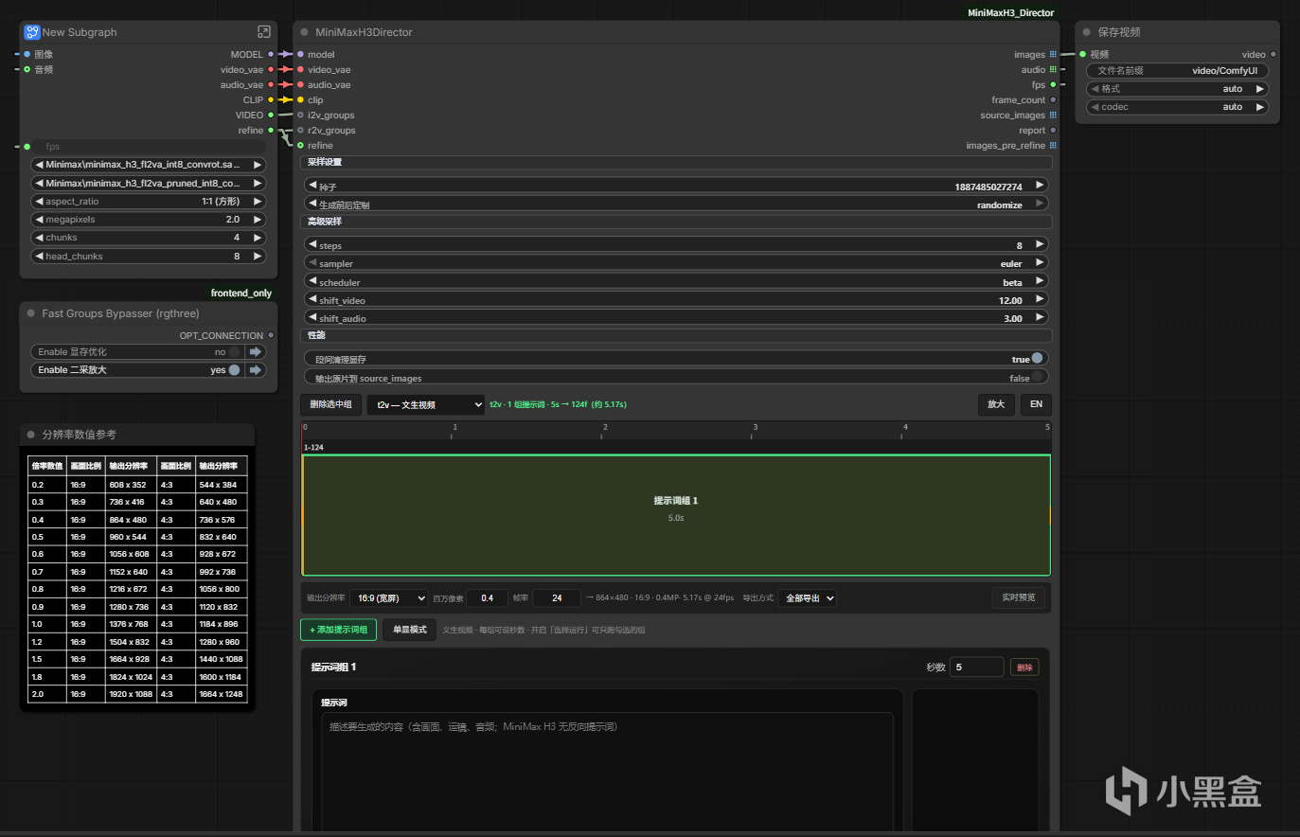
Task: Decrease chunks with its left arrow
Action: click(x=39, y=238)
